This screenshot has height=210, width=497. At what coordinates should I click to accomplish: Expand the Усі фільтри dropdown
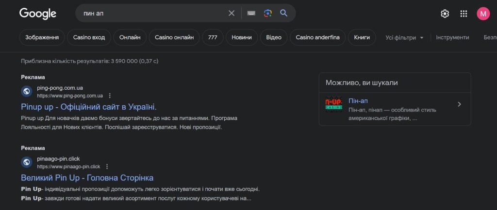[x=405, y=37]
